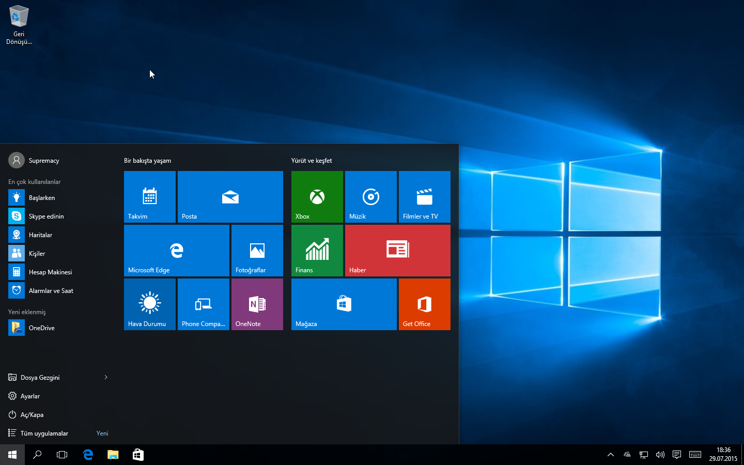The height and width of the screenshot is (465, 744).
Task: Open the Finans tile
Action: click(x=317, y=251)
